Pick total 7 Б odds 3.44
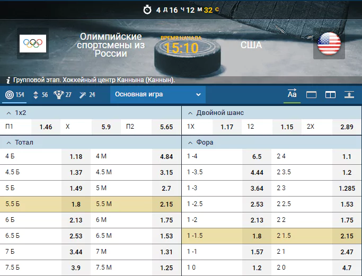Viewport: 362px width, 276px height. pyautogui.click(x=76, y=252)
